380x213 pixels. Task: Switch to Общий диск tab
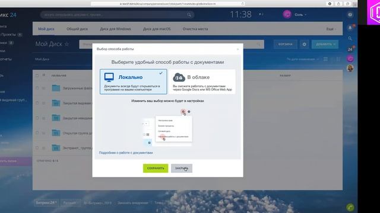77,29
